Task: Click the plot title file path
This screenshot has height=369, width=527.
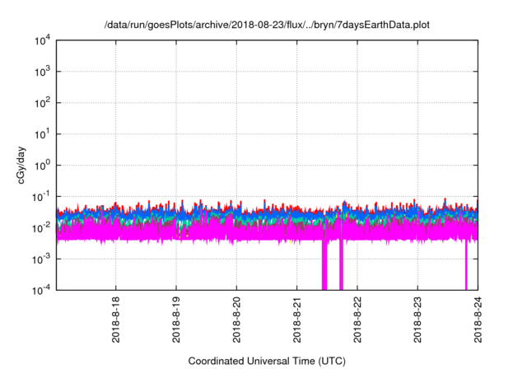Action: coord(267,25)
